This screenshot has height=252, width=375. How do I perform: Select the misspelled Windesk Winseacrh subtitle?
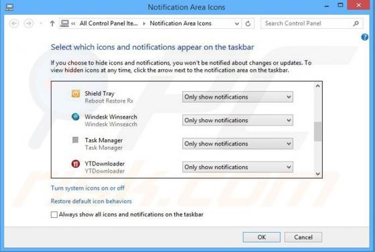(x=110, y=124)
